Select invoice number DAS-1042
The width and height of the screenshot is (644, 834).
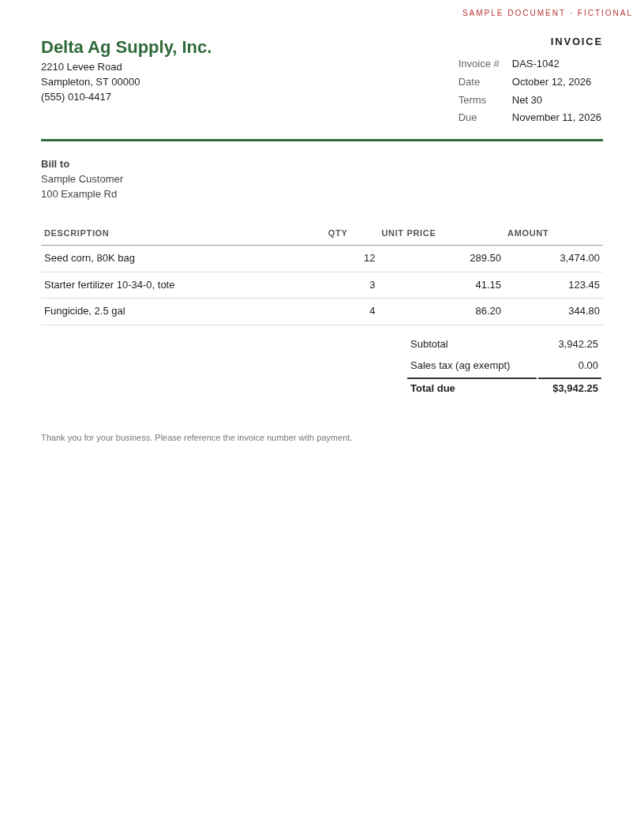[x=535, y=64]
